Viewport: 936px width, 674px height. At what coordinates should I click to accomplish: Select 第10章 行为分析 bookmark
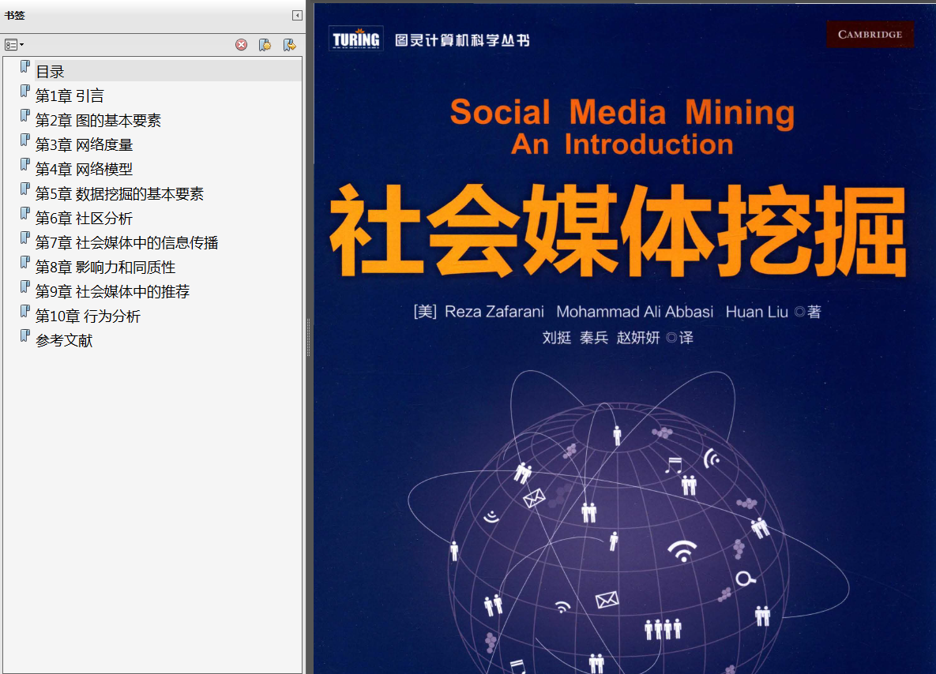(x=88, y=316)
